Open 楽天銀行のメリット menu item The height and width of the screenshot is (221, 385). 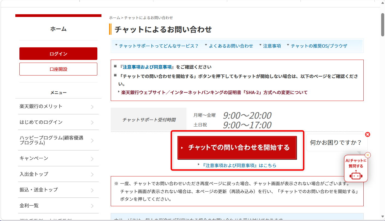click(58, 106)
